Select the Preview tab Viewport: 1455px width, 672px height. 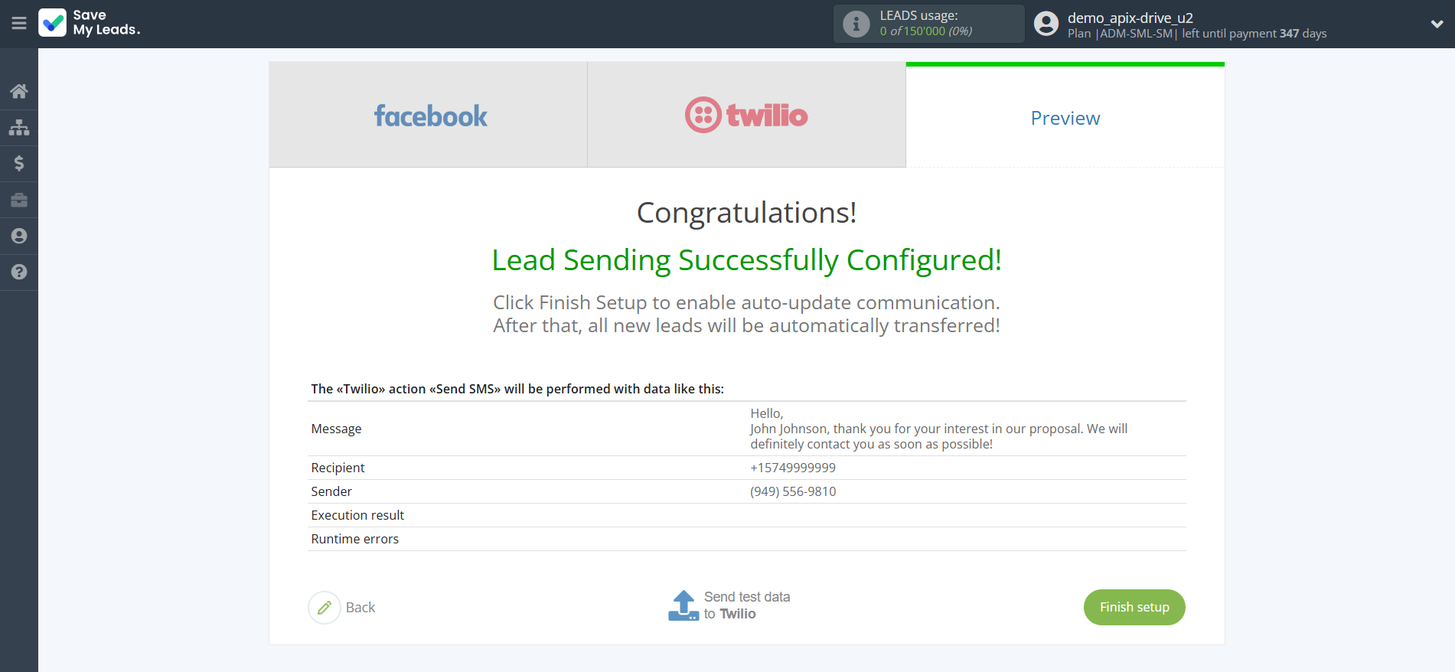click(x=1065, y=118)
